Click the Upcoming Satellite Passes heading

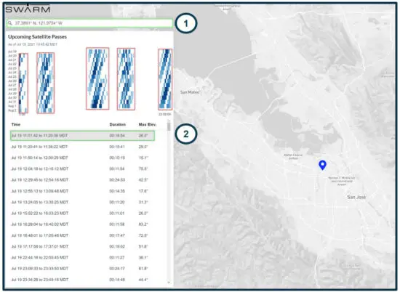(37, 37)
